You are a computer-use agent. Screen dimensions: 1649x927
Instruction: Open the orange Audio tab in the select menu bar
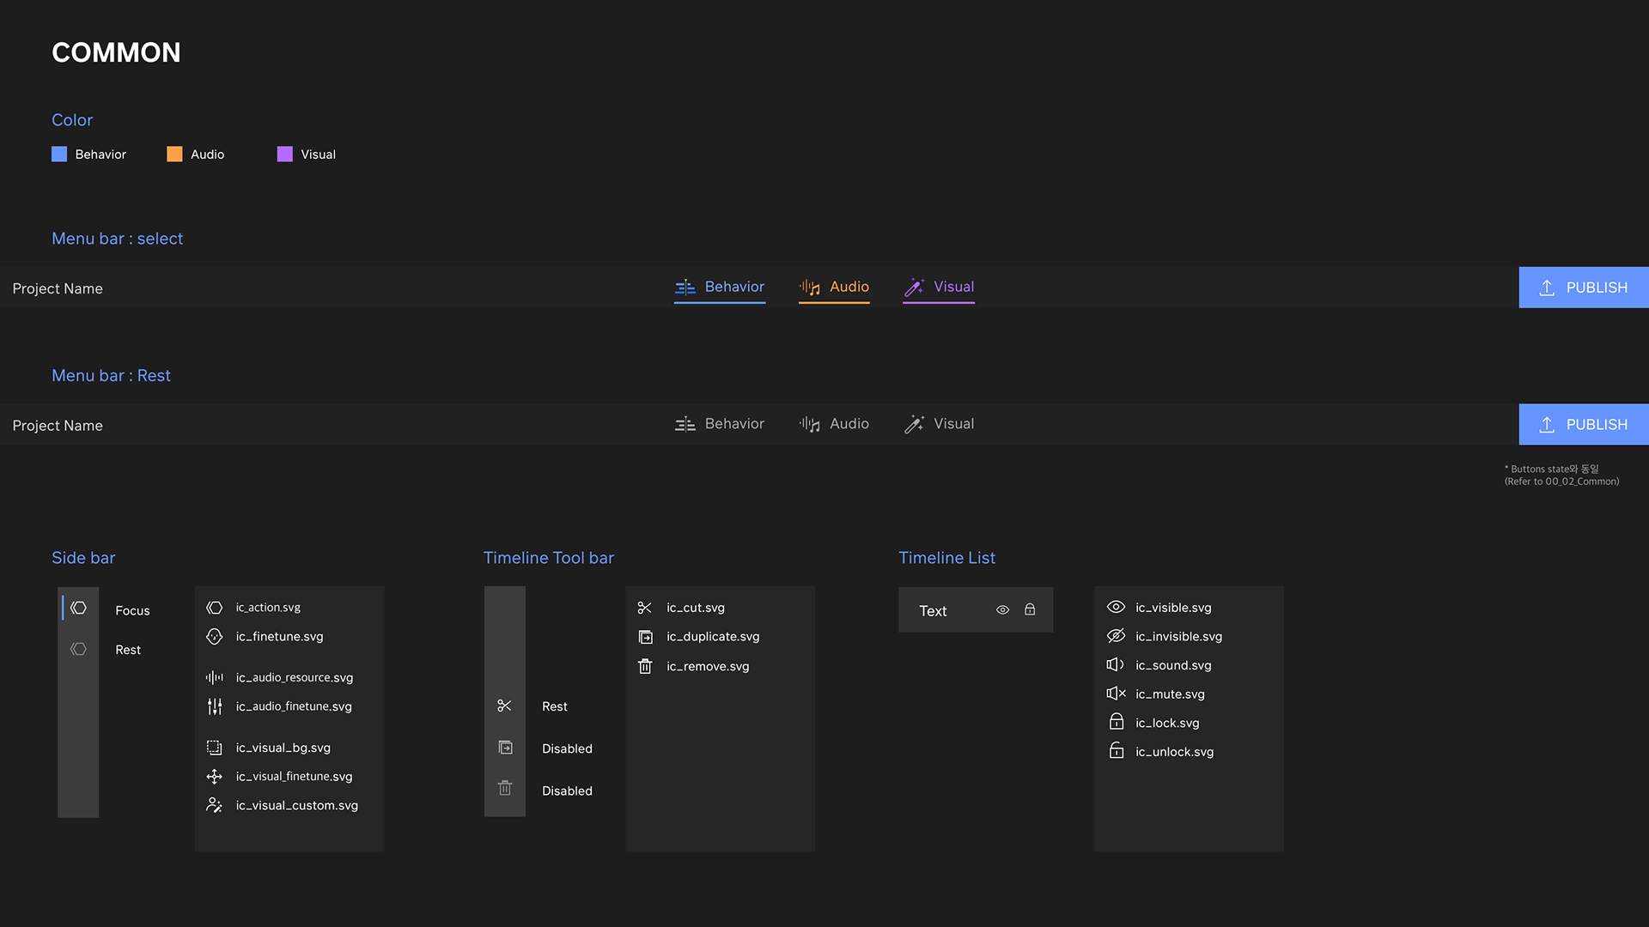(834, 287)
